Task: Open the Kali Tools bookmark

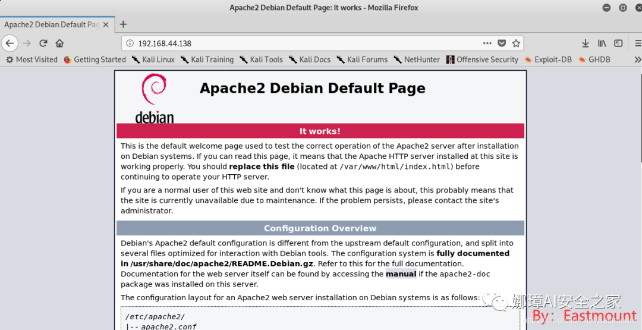Action: pyautogui.click(x=261, y=60)
